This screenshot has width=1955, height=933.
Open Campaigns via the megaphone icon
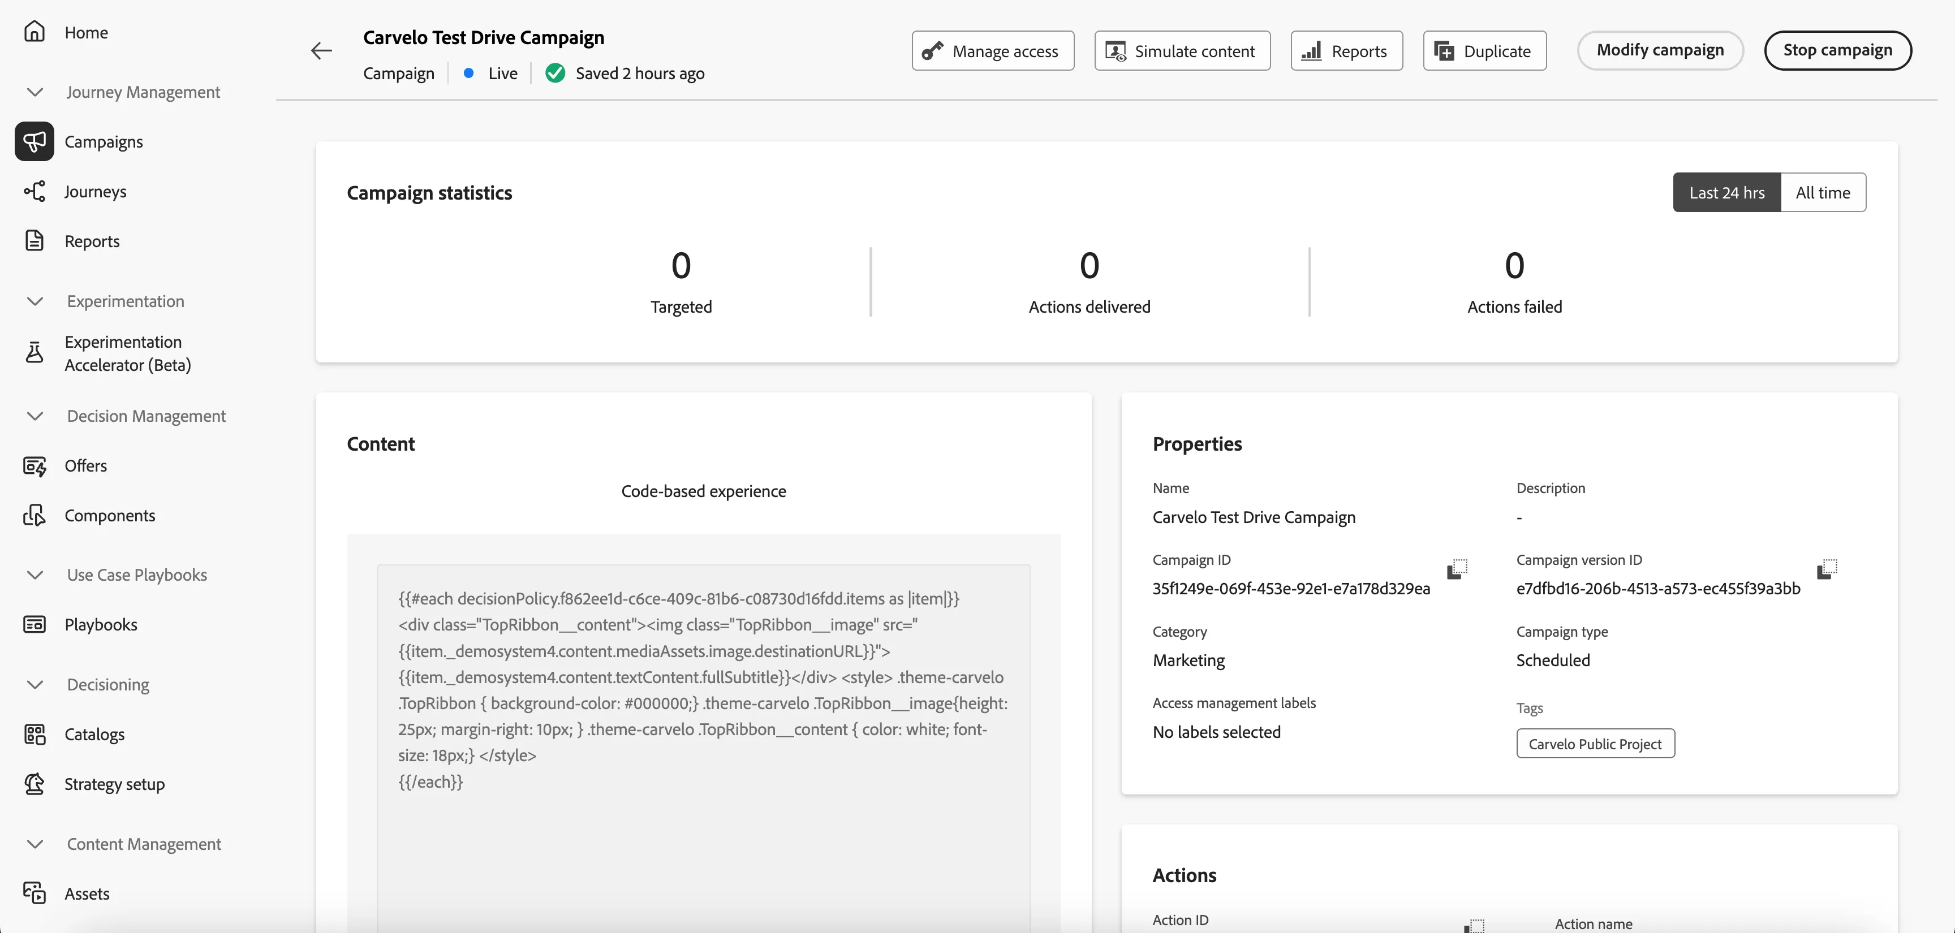[34, 141]
